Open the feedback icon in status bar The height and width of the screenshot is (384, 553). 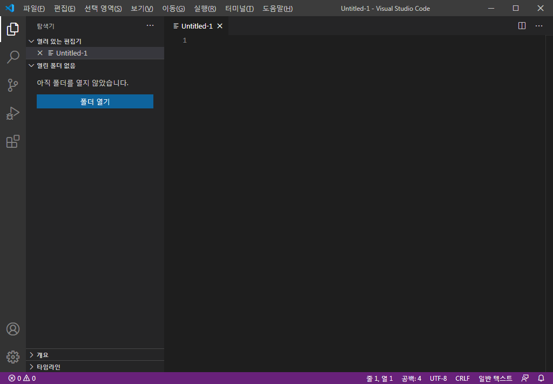[525, 379]
